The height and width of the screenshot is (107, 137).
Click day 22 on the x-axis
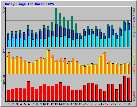click(92, 104)
